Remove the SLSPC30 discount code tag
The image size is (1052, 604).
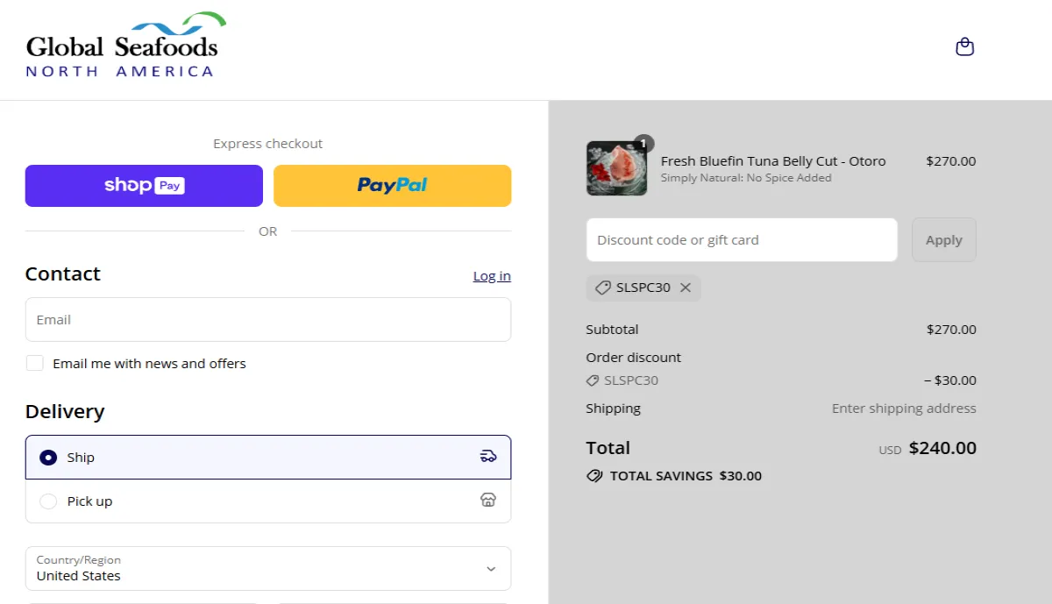pyautogui.click(x=686, y=288)
